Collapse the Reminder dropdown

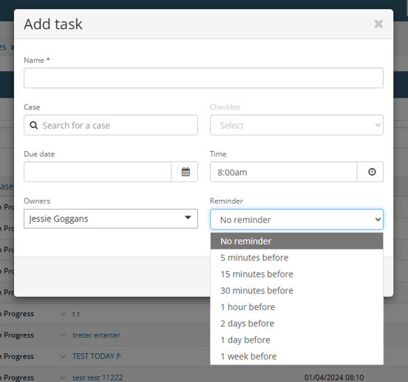point(296,219)
